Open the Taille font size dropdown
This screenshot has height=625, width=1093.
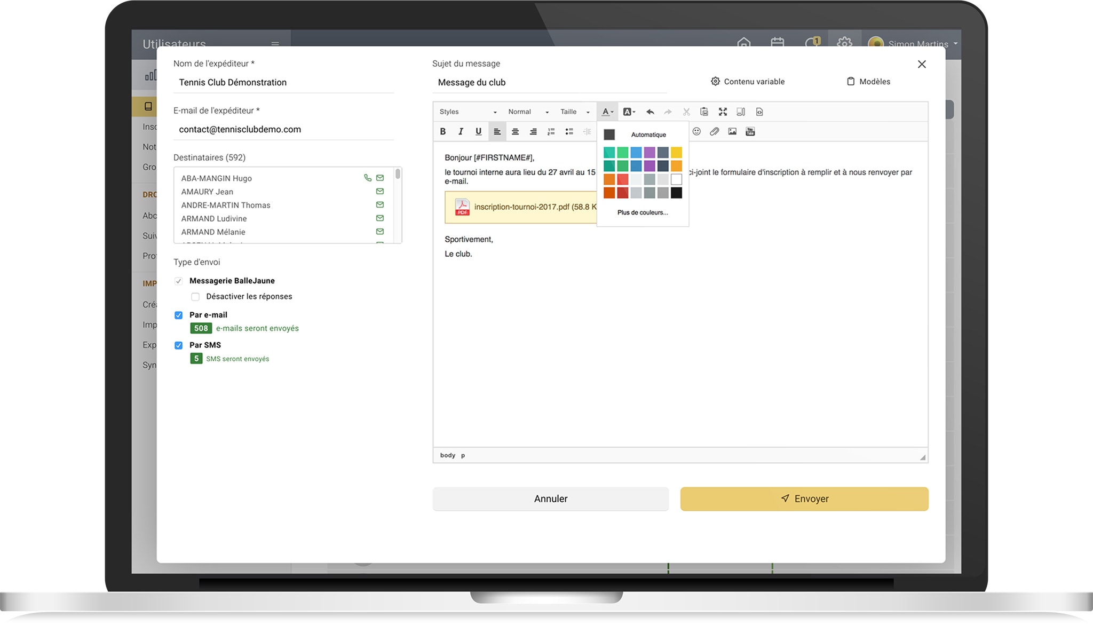point(575,112)
